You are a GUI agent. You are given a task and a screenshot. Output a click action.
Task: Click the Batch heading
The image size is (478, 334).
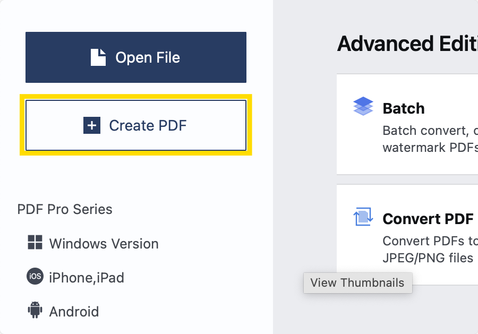pos(404,108)
